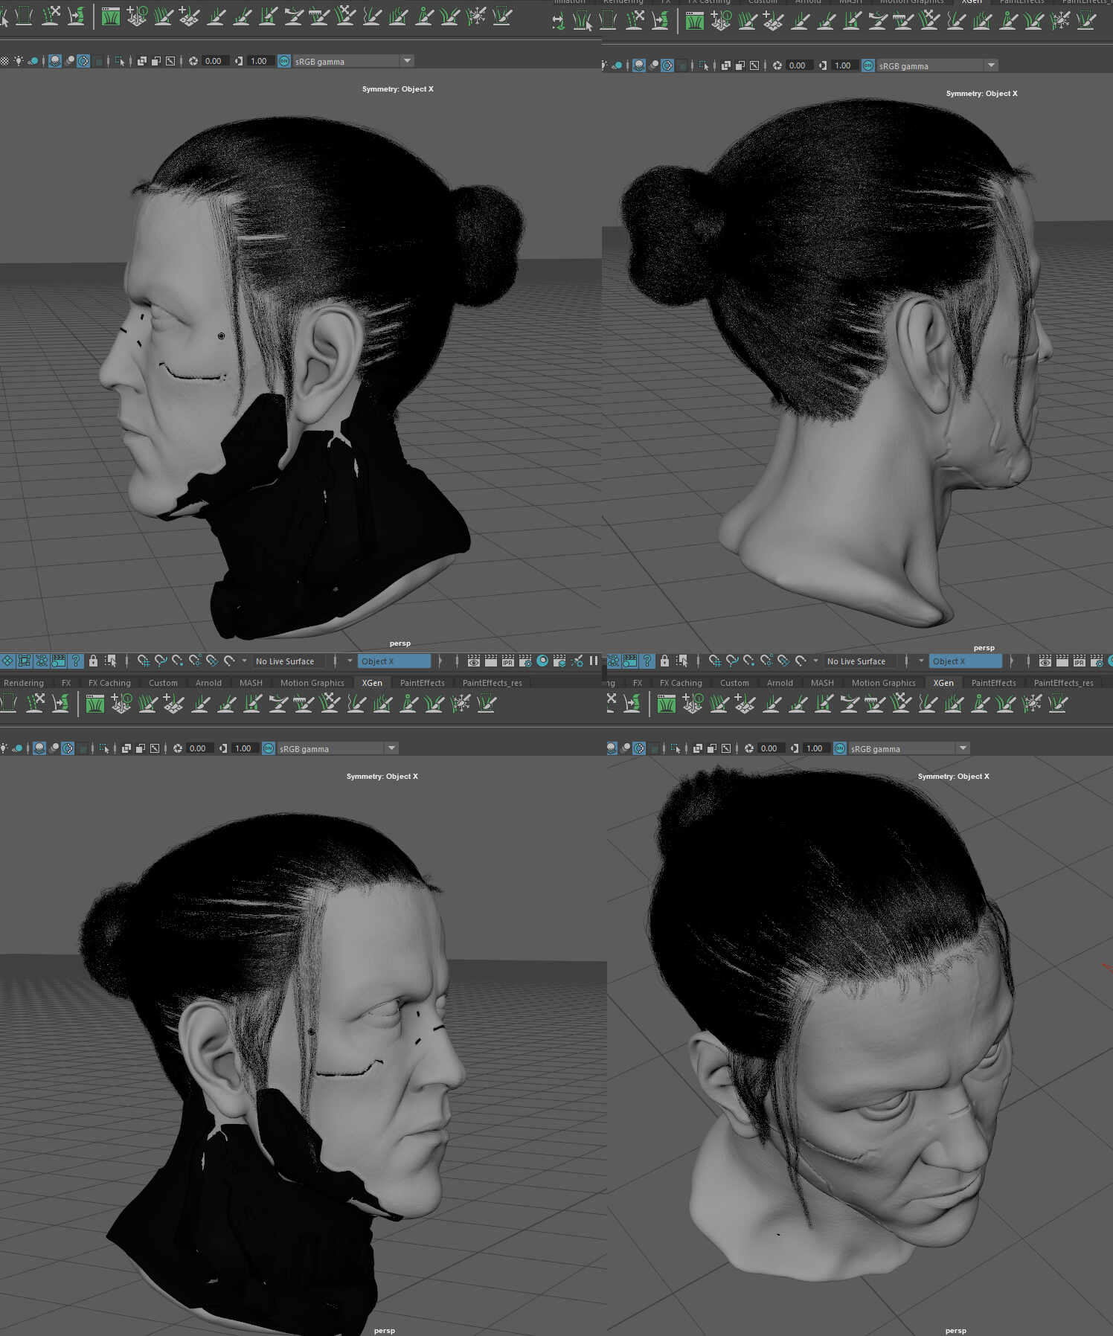1113x1336 pixels.
Task: Click pause viewport icon in bottom-left status line
Action: tap(594, 661)
